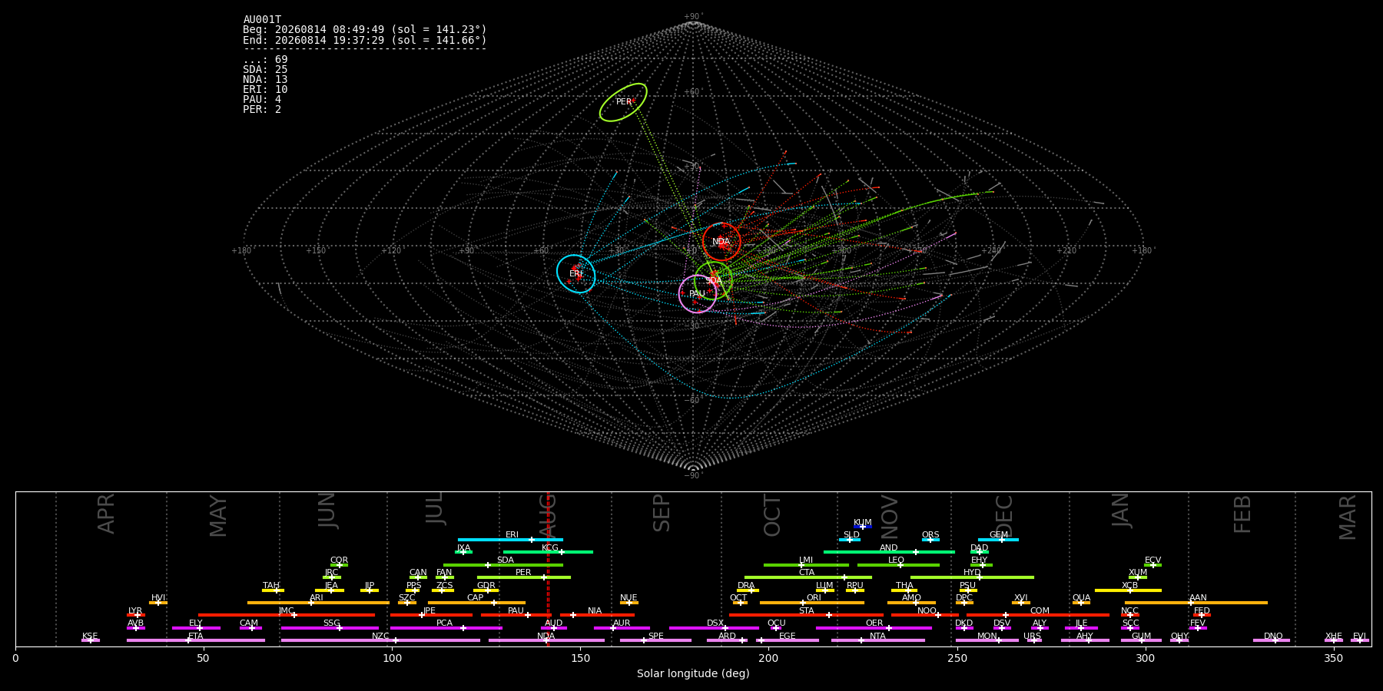Click the KUM shower timeline marker
Screen dimensions: 1383x691
point(863,527)
